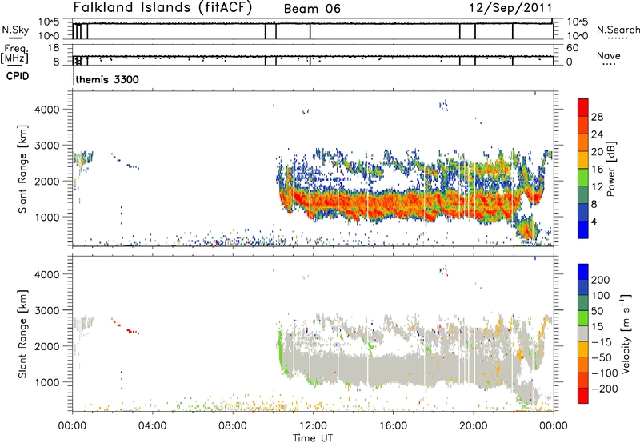
Task: Select the 'Beam 06' label
Action: click(x=312, y=9)
